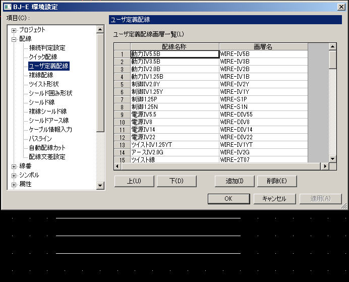The height and width of the screenshot is (282, 349).
Task: Collapse the 配線 tree node
Action: click(x=14, y=39)
